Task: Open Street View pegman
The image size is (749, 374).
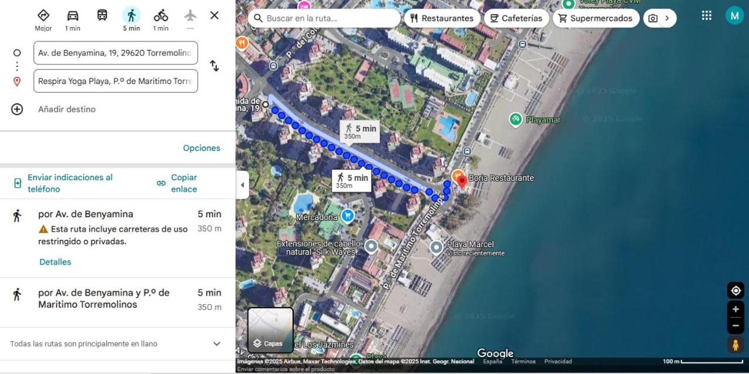Action: 735,345
